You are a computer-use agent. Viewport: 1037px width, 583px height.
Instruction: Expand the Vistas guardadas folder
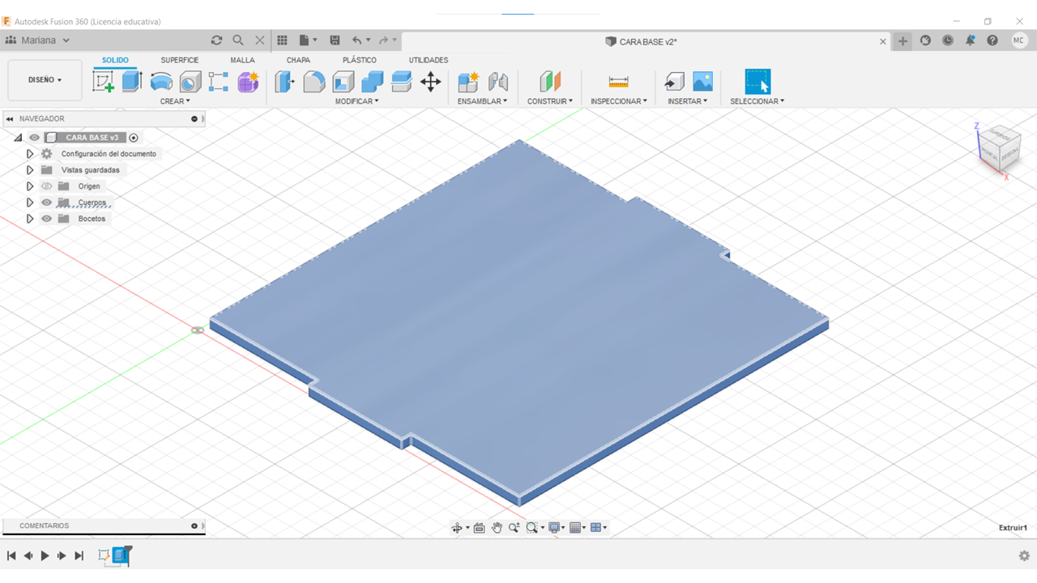(x=30, y=170)
